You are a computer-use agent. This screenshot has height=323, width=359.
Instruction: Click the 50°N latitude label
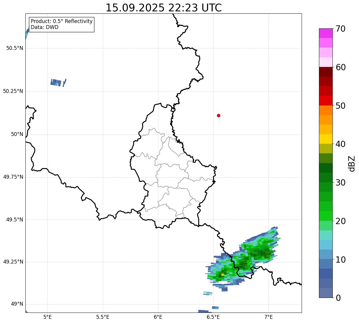tap(17, 134)
